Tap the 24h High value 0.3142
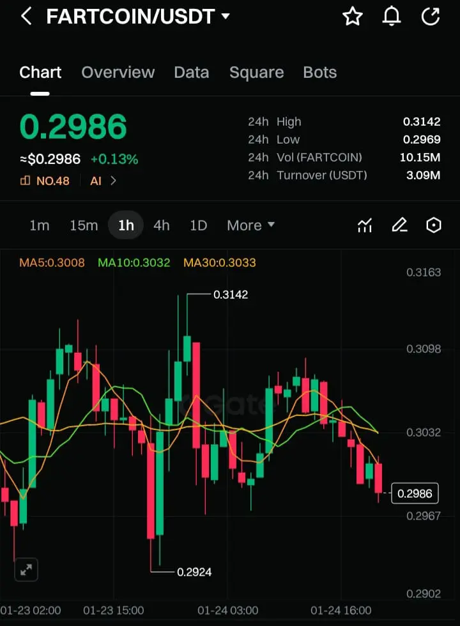The image size is (460, 626). pyautogui.click(x=422, y=121)
